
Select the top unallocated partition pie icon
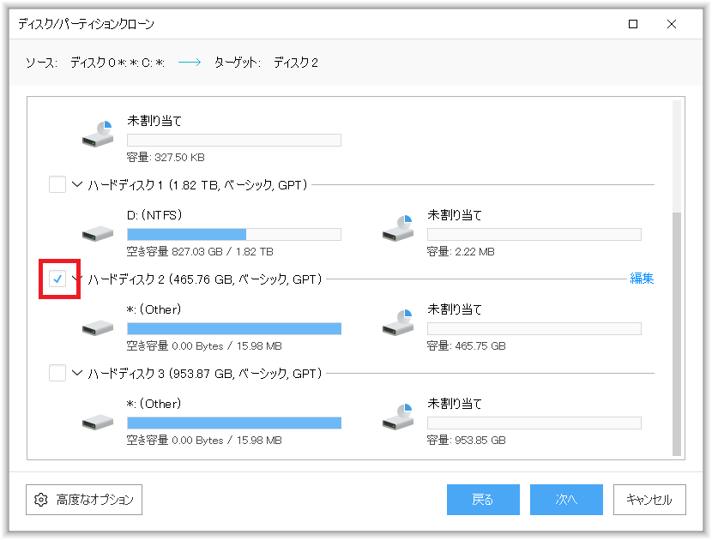point(98,134)
